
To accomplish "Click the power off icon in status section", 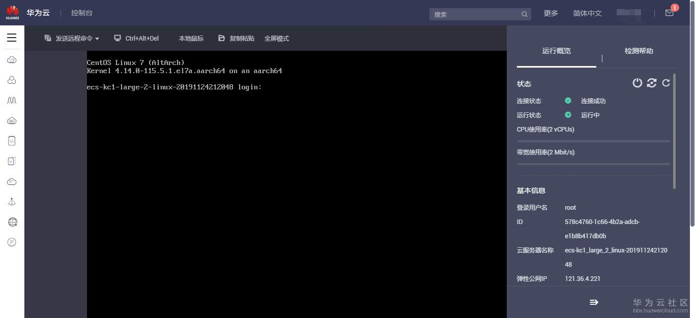I will point(638,83).
